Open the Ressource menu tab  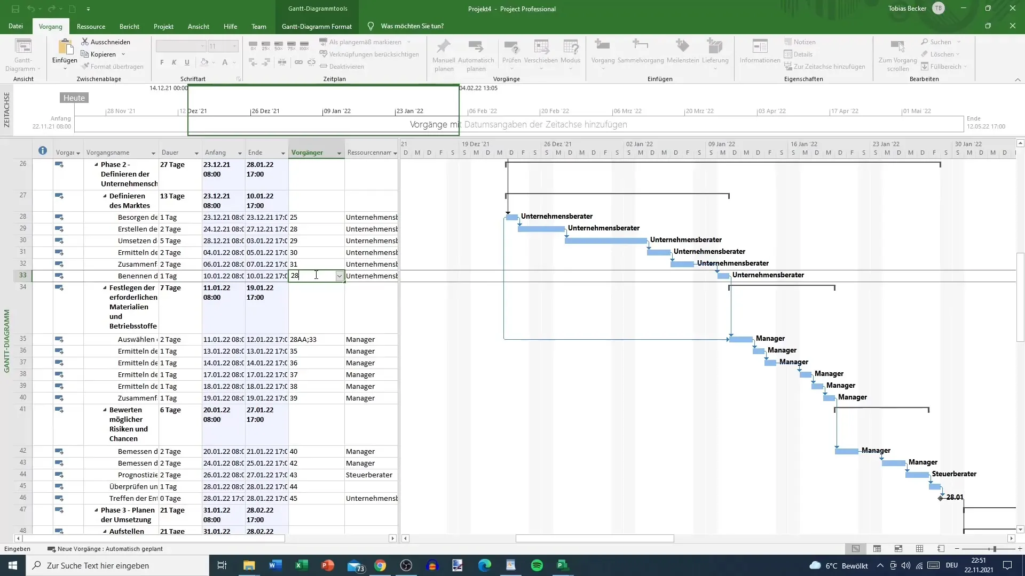pyautogui.click(x=91, y=26)
